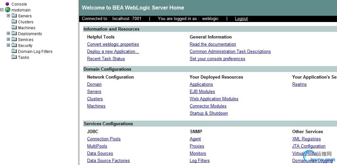The height and width of the screenshot is (165, 337).
Task: Click the mydomain globe icon
Action: coord(8,10)
